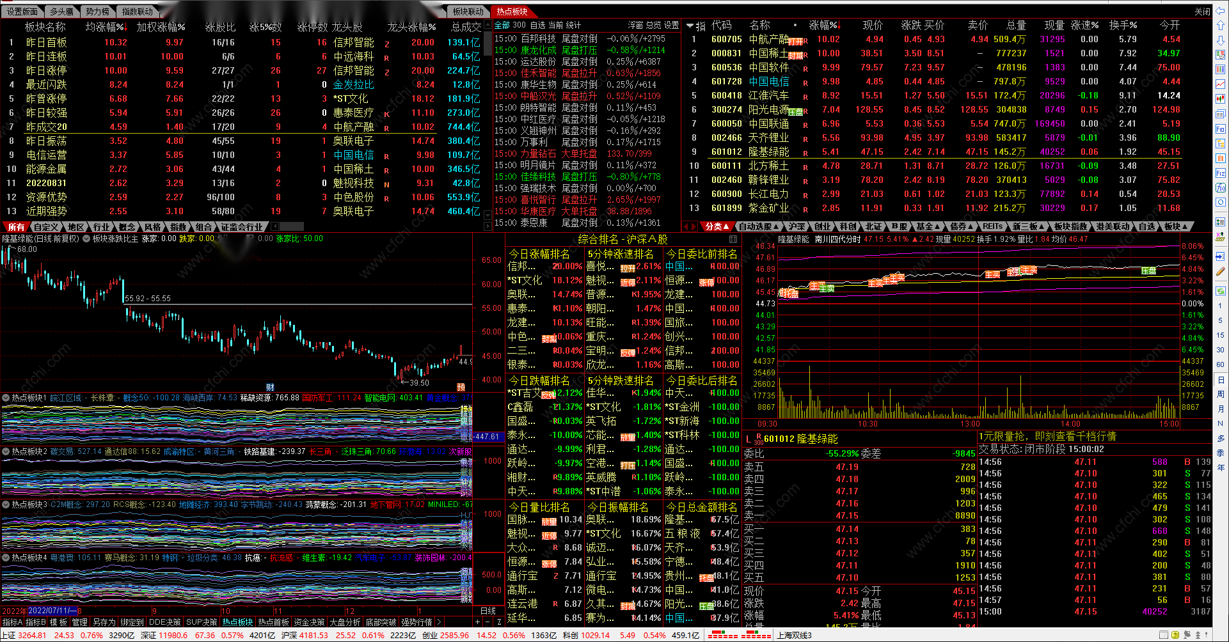Open the candlestick chart sidebar icon

pos(1220,99)
